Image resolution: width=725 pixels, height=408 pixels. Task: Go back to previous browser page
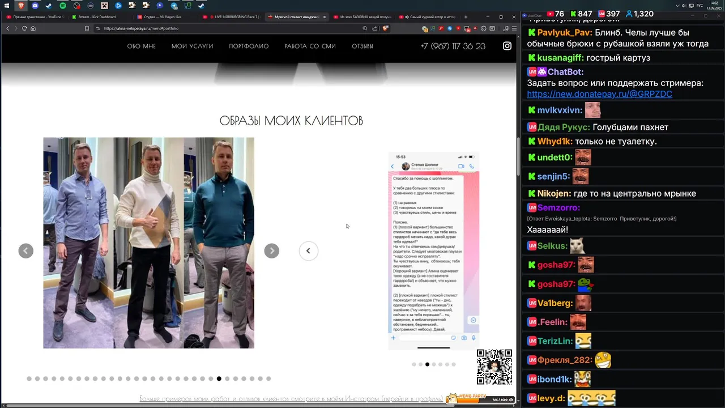pyautogui.click(x=8, y=28)
